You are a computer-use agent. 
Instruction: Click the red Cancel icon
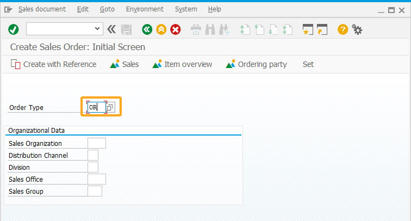[176, 29]
